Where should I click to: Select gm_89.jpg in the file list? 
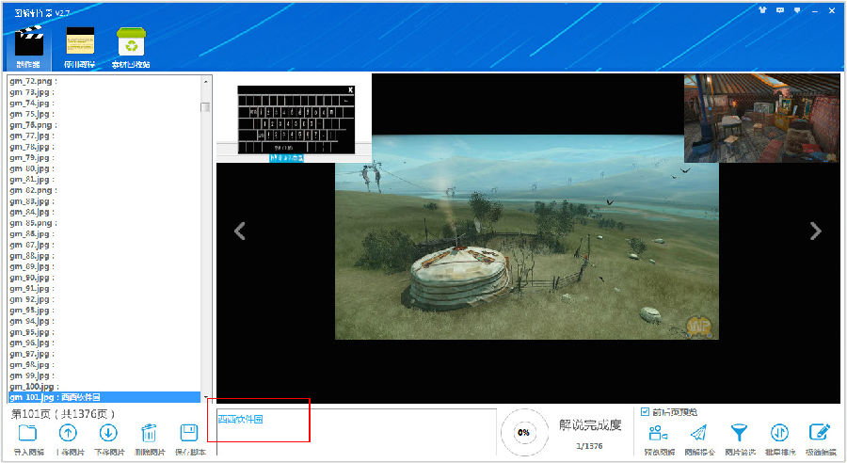pyautogui.click(x=32, y=267)
